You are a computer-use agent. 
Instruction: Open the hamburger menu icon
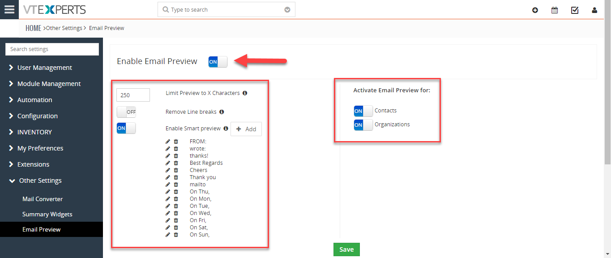pyautogui.click(x=9, y=9)
